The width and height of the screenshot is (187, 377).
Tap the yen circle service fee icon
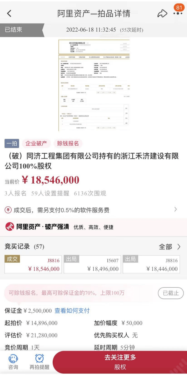[8, 210]
